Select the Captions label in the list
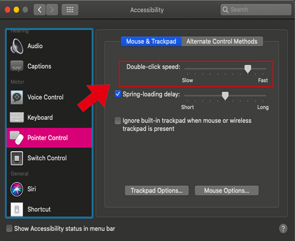Viewport: 295px width, 241px height. coord(39,66)
